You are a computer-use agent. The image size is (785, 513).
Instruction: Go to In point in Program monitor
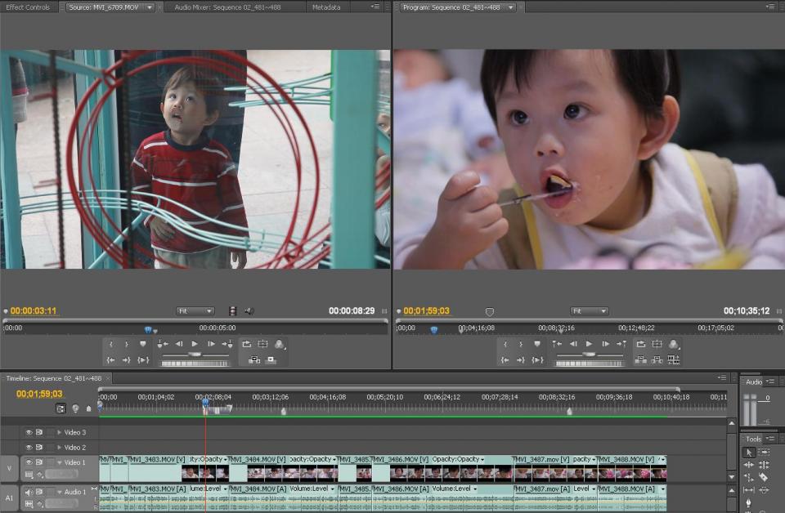505,360
